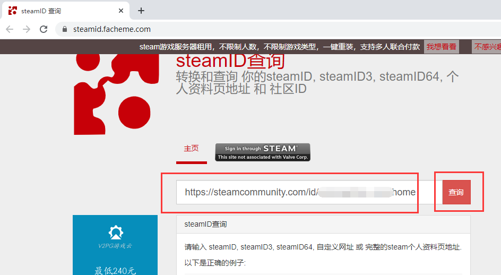Click the red steamID site logo
This screenshot has height=275, width=501.
[x=117, y=94]
